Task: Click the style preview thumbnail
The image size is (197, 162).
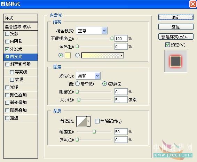Action: (175, 61)
